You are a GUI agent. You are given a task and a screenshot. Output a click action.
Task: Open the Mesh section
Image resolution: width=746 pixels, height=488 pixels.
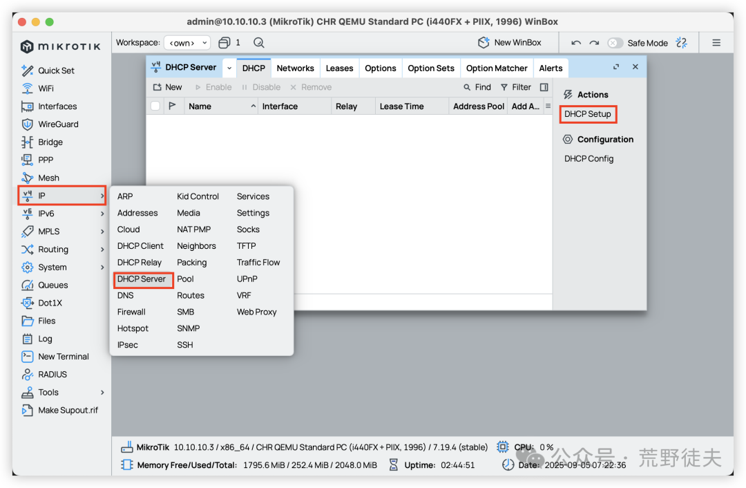40,178
